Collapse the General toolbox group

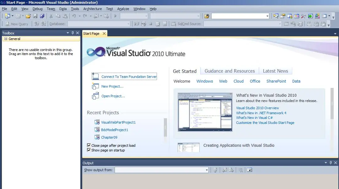click(x=6, y=39)
